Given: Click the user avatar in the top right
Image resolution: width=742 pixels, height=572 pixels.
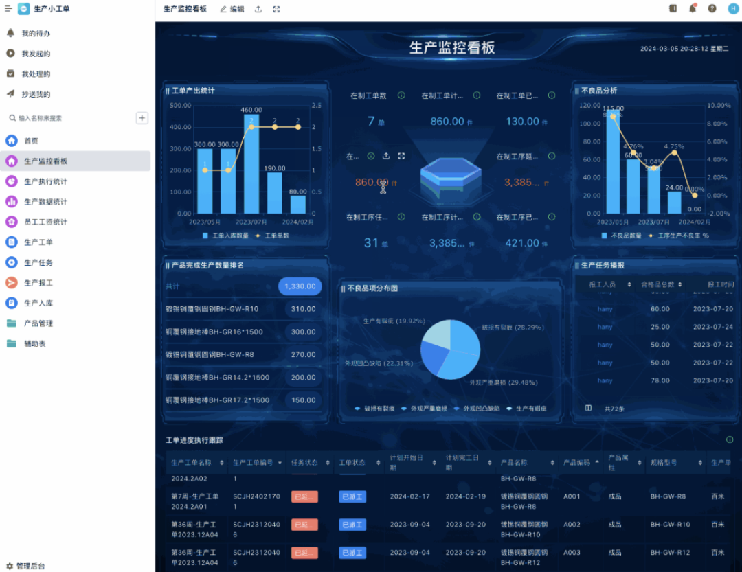Looking at the screenshot, I should [732, 9].
